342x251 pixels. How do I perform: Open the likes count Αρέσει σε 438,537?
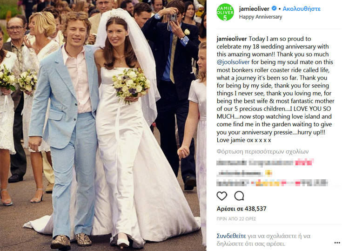241,209
